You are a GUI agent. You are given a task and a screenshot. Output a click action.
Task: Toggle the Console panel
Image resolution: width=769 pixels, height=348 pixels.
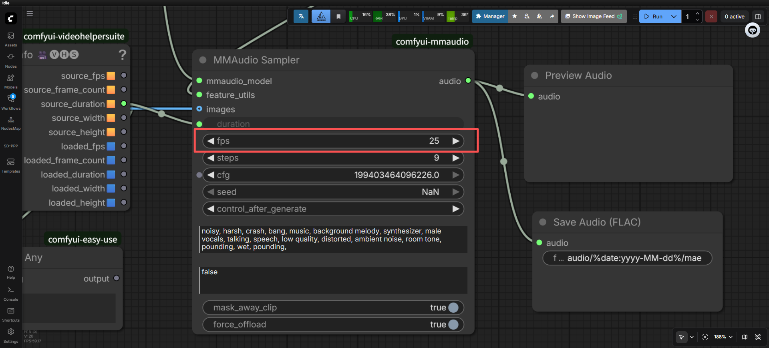[x=11, y=294]
